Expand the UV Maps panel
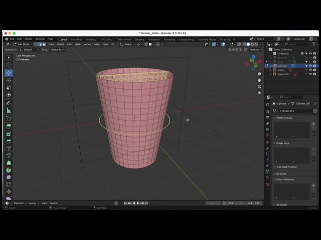Image resolution: width=321 pixels, height=240 pixels. (x=274, y=174)
